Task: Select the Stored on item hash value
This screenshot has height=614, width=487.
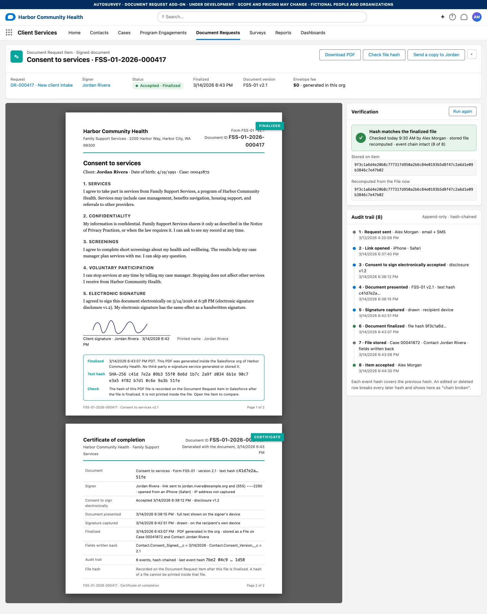Action: (x=414, y=168)
